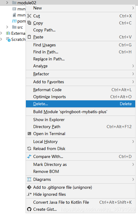Screen dimensions: 138x215
Task: Click the Compare With arrows icon
Action: [x=29, y=156]
